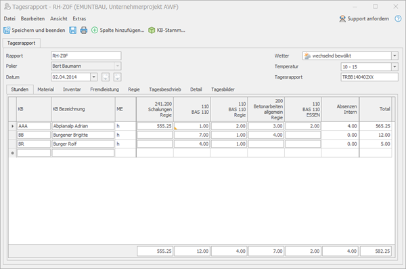
Task: Switch to the Material tab
Action: pos(45,89)
